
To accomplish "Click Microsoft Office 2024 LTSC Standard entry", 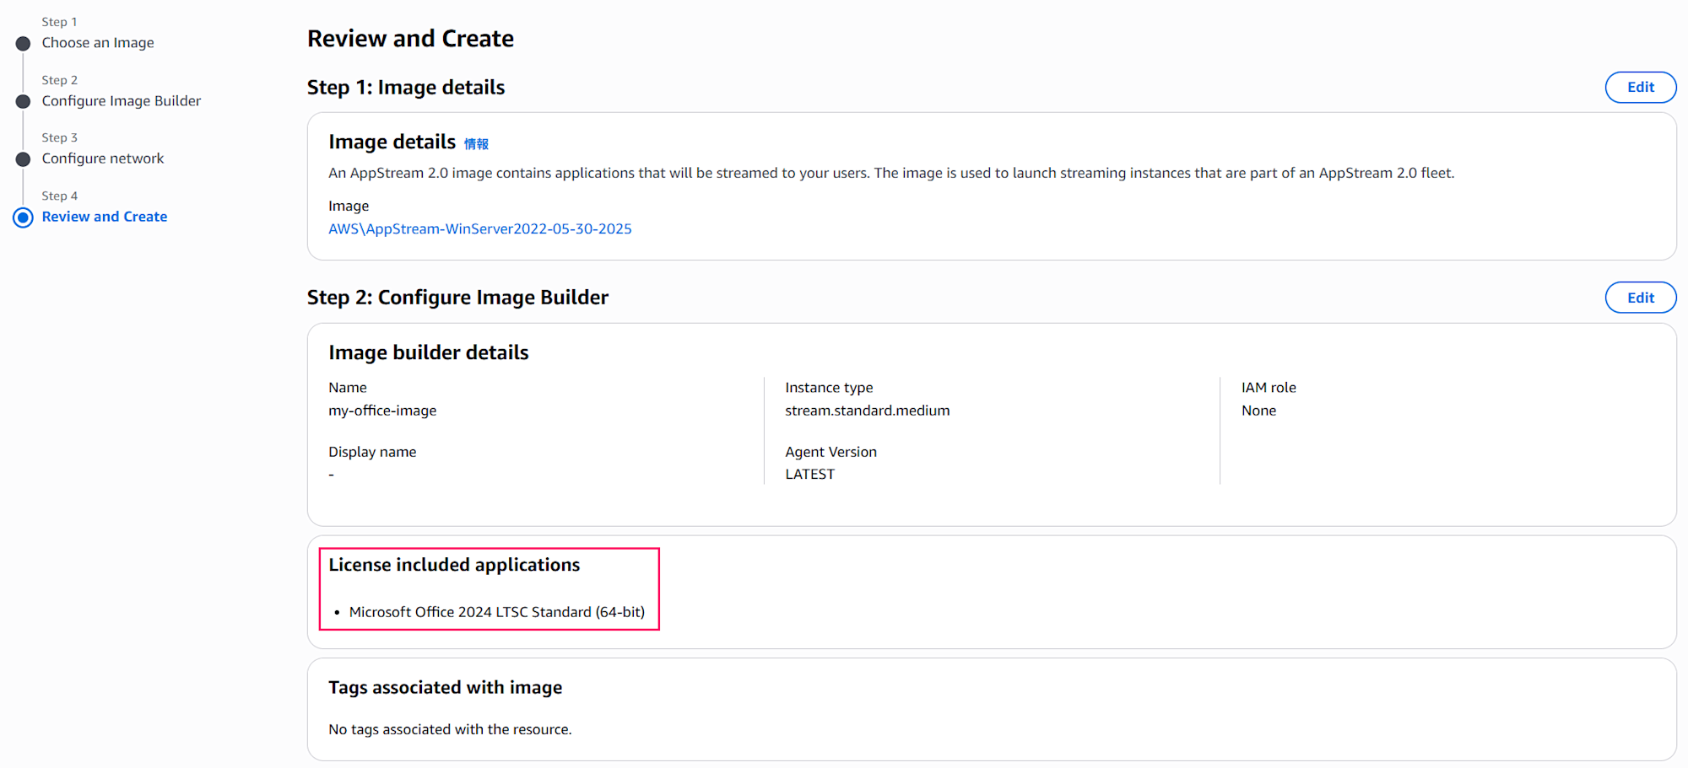I will tap(496, 612).
